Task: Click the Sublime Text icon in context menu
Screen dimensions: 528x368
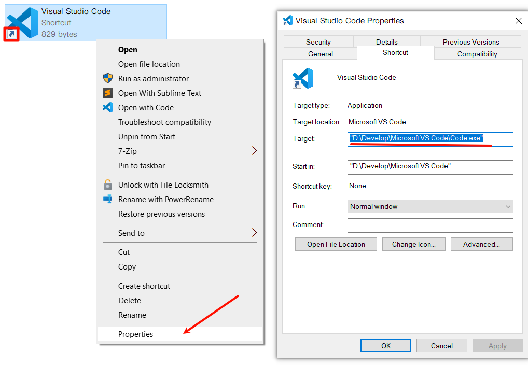Action: point(108,93)
